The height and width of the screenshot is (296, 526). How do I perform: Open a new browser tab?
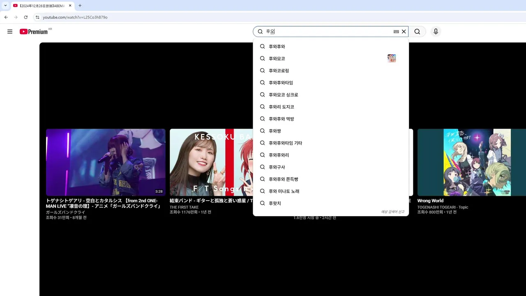(80, 6)
